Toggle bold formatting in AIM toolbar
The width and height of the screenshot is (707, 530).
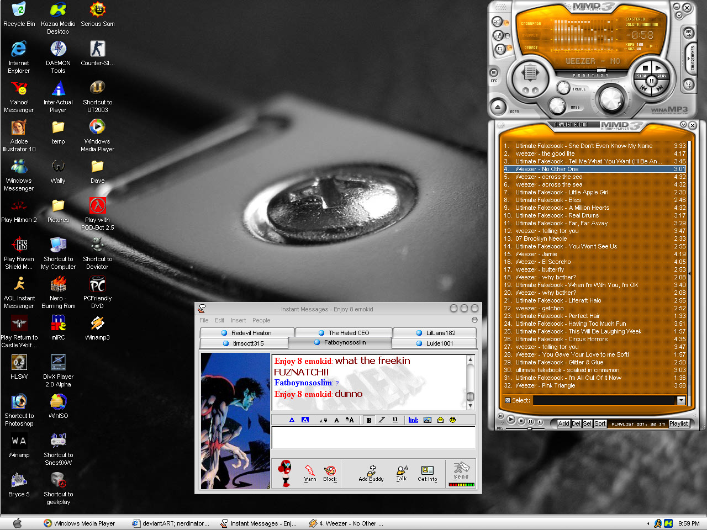[369, 420]
